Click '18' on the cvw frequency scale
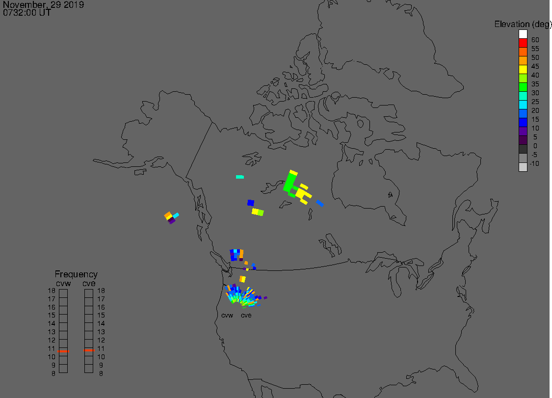Screen dimensions: 552x398 tap(52, 291)
